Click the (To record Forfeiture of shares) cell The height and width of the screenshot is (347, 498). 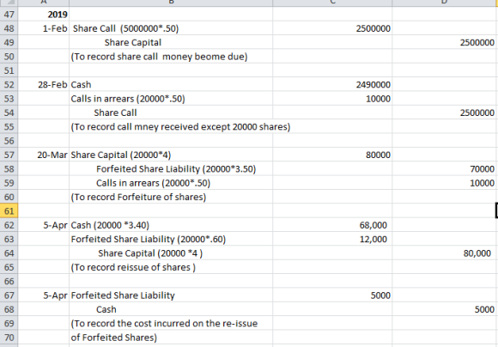[x=171, y=197]
